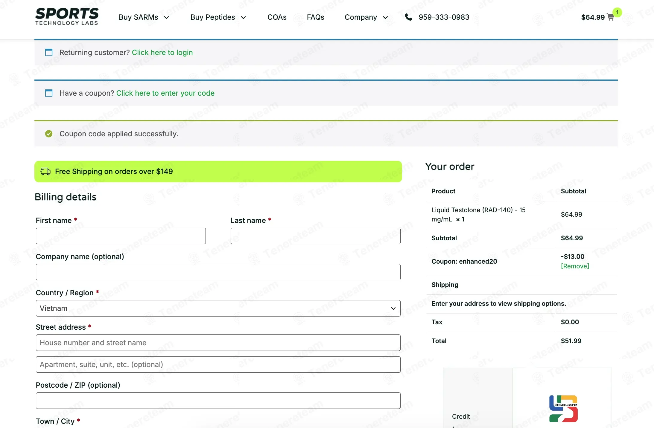This screenshot has height=428, width=654.
Task: Focus the First name field
Action: pos(121,236)
